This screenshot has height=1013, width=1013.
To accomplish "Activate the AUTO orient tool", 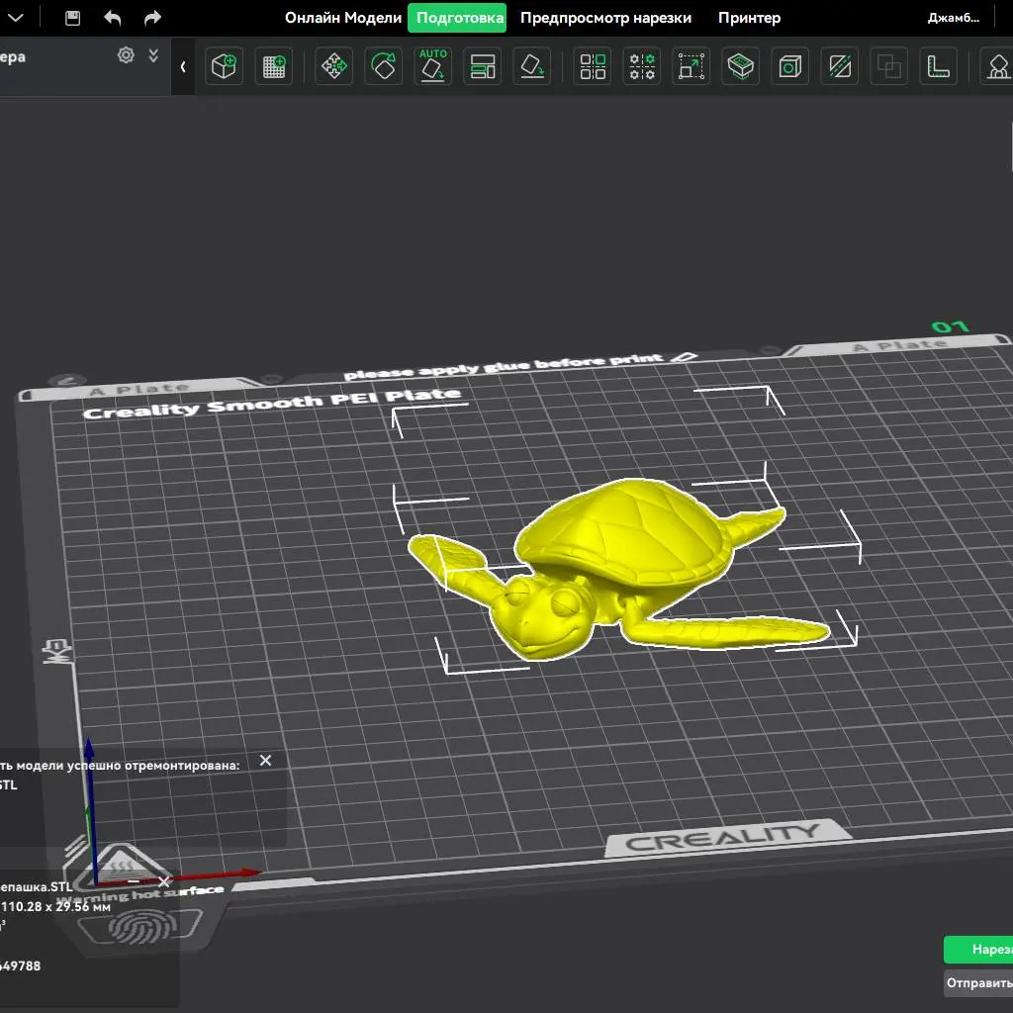I will click(x=433, y=66).
